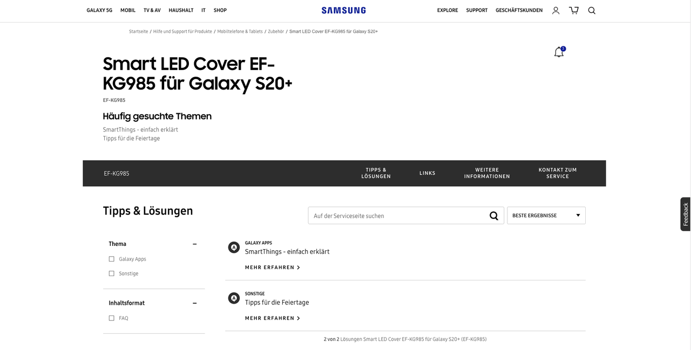Image resolution: width=691 pixels, height=350 pixels.
Task: Open the Beste Ergebnisse sort dropdown
Action: pos(546,216)
